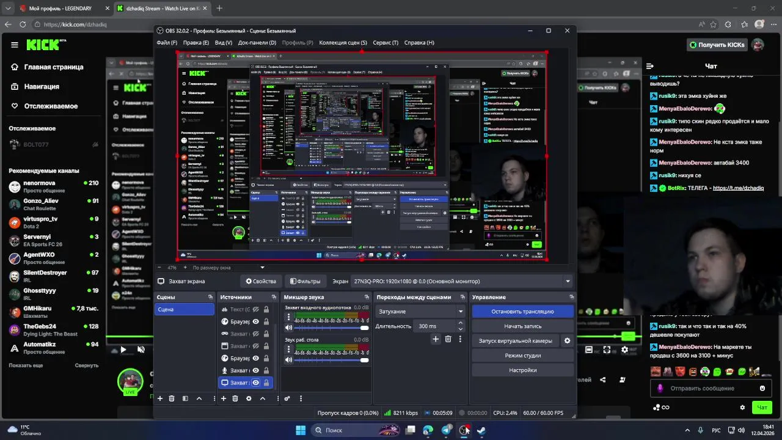Open the Коллекция сцен menu

click(x=343, y=43)
